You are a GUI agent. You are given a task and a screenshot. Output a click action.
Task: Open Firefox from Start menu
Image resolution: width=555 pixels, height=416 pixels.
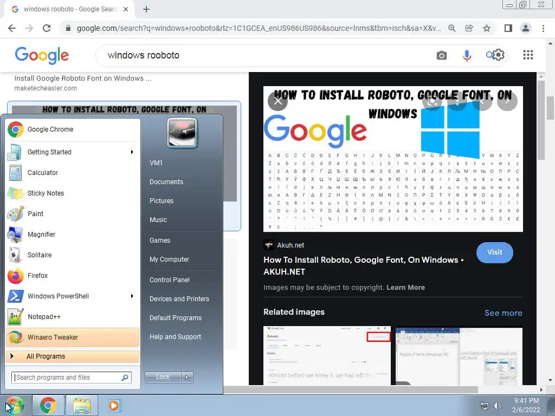click(x=73, y=276)
